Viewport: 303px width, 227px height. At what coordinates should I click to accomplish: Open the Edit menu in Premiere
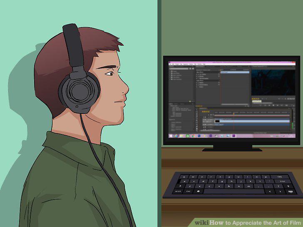pos(173,64)
